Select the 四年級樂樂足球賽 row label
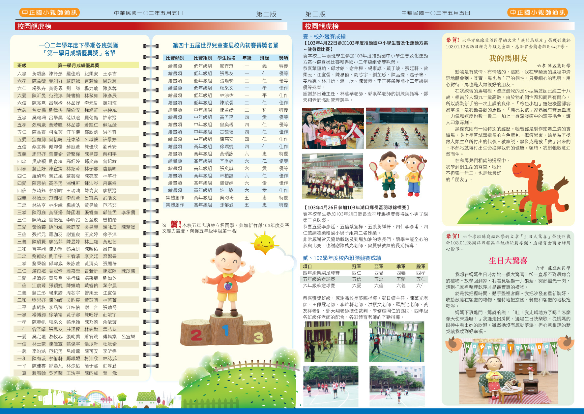 click(321, 273)
